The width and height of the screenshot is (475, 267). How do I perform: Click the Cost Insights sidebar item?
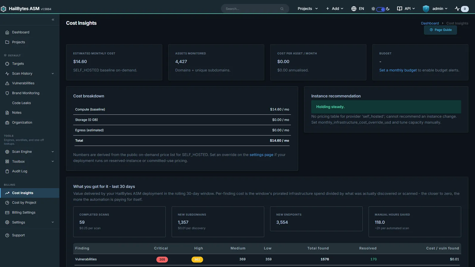point(29,193)
